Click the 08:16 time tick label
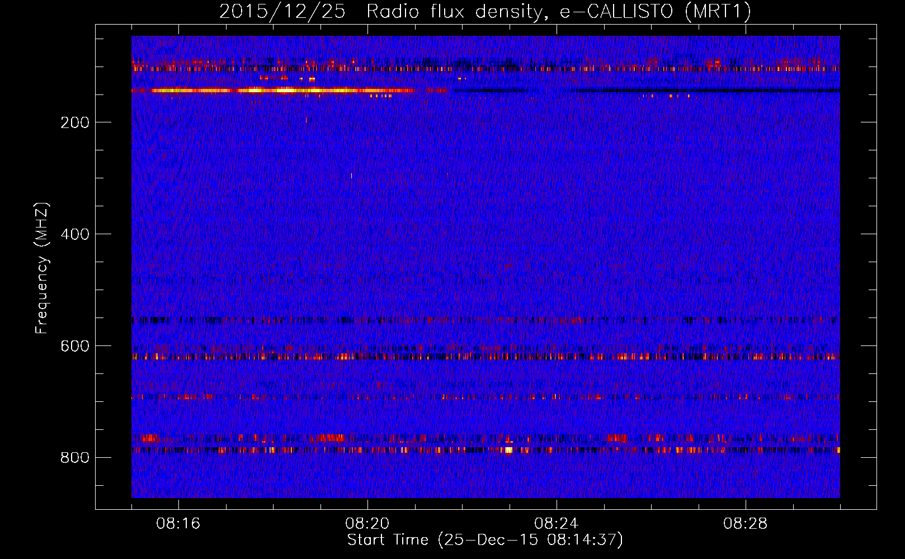The image size is (905, 559). coord(178,524)
